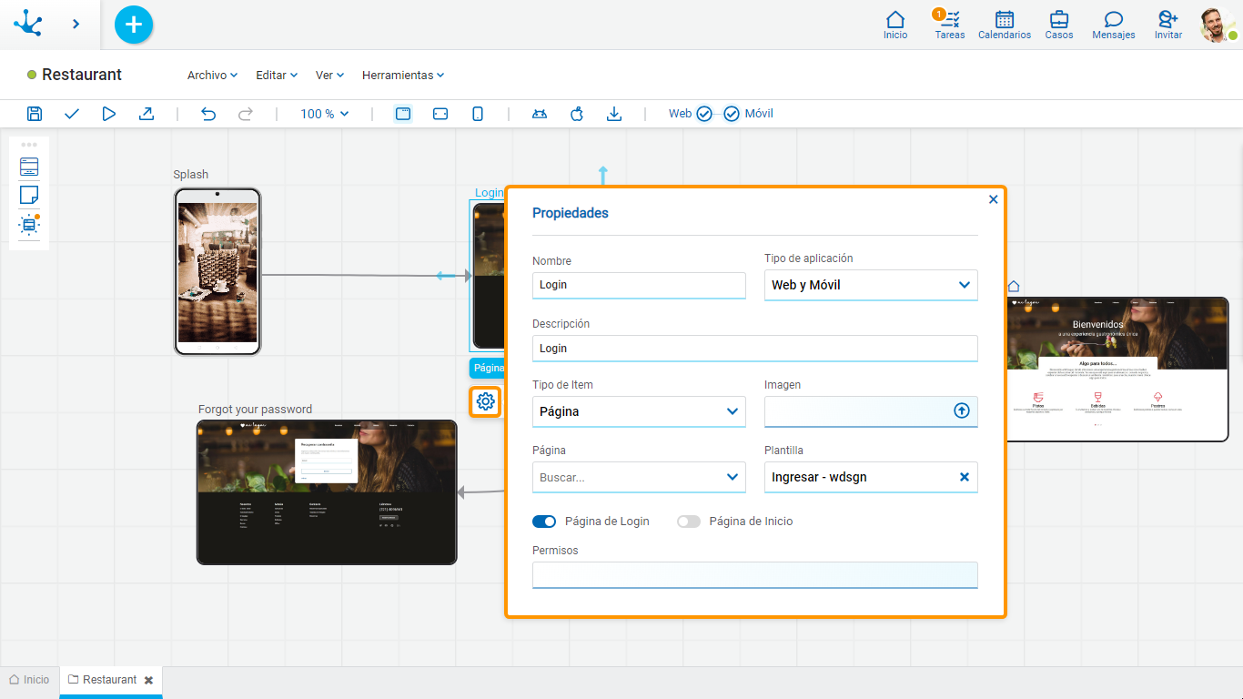This screenshot has width=1243, height=699.
Task: Open Login page settings via the gear icon
Action: (485, 401)
